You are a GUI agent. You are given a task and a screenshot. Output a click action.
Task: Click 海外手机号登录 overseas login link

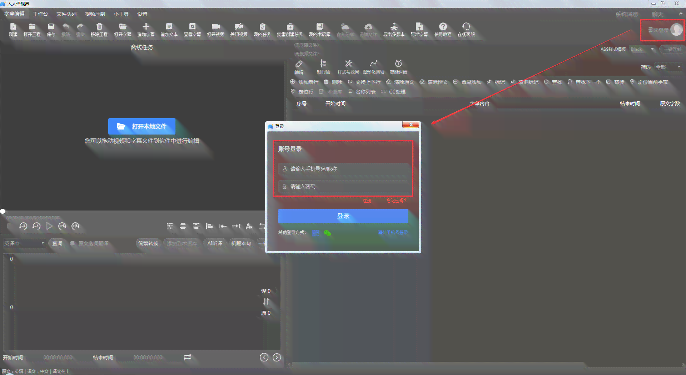[393, 233]
